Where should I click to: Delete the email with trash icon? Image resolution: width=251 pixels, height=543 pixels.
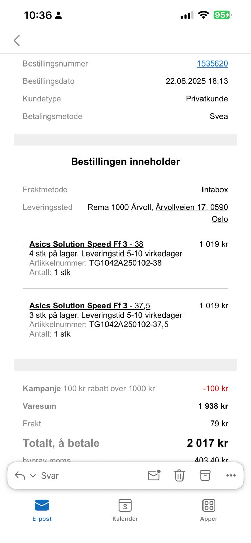coord(179,475)
